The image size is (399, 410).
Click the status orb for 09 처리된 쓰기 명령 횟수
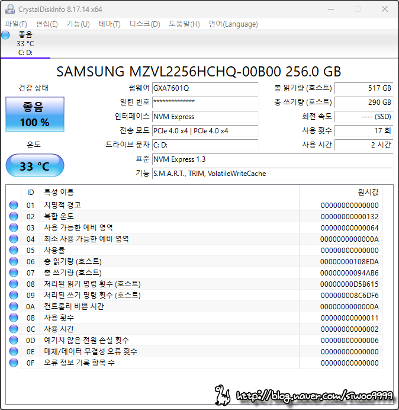click(14, 295)
